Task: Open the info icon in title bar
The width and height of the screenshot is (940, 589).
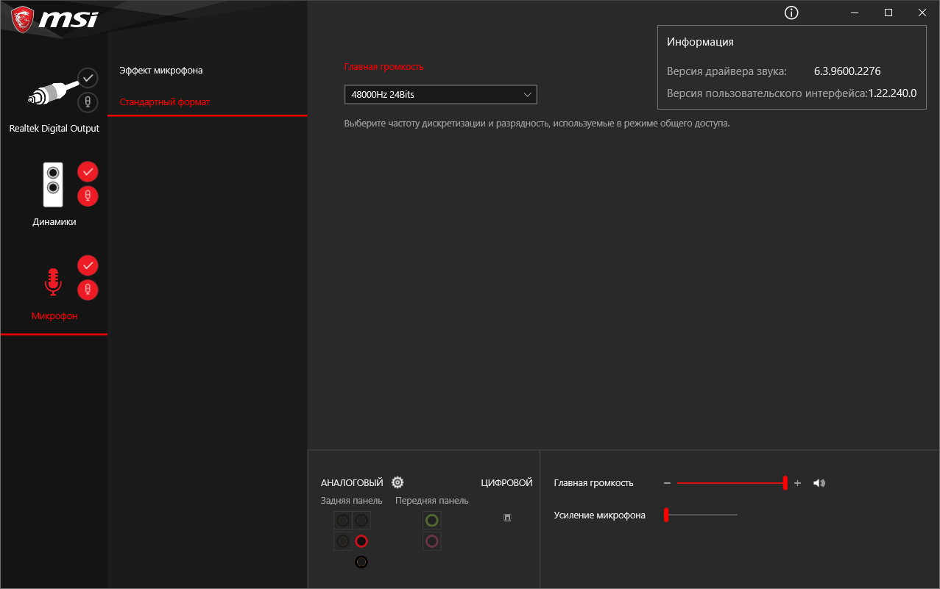Action: tap(791, 13)
